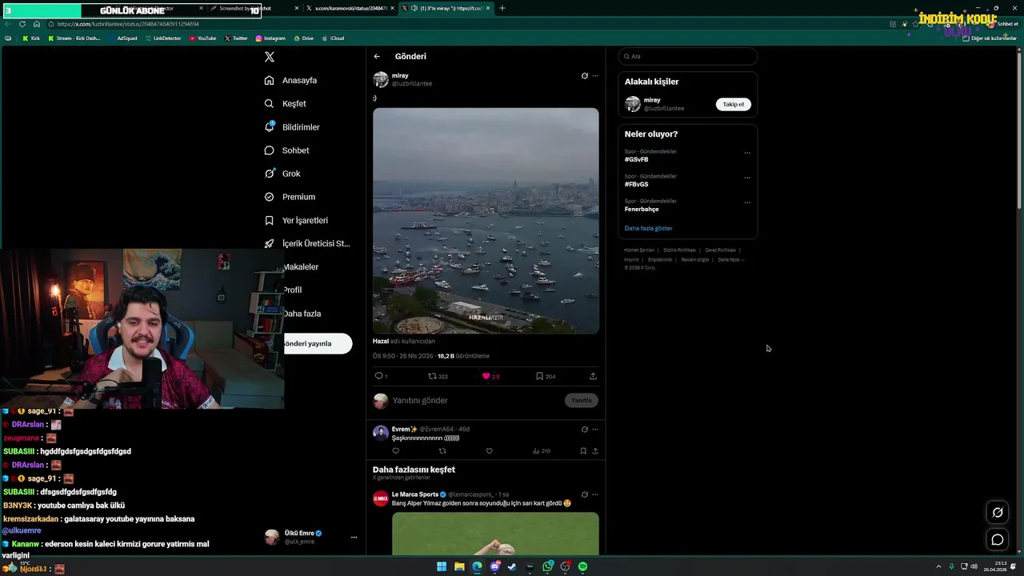Open Yer İşaretleri bookmarks

(x=296, y=220)
